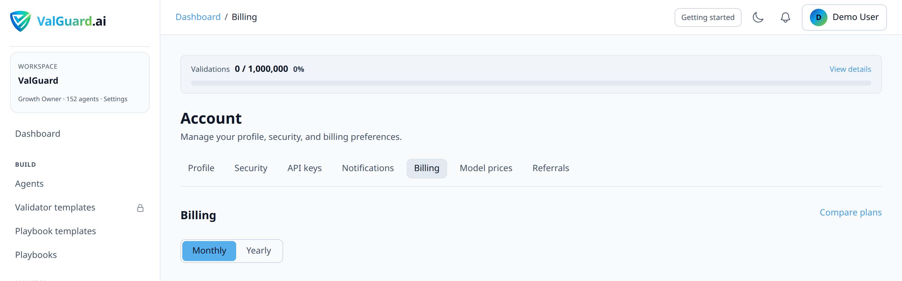Open the API keys tab
Viewport: 902px width, 281px height.
304,168
